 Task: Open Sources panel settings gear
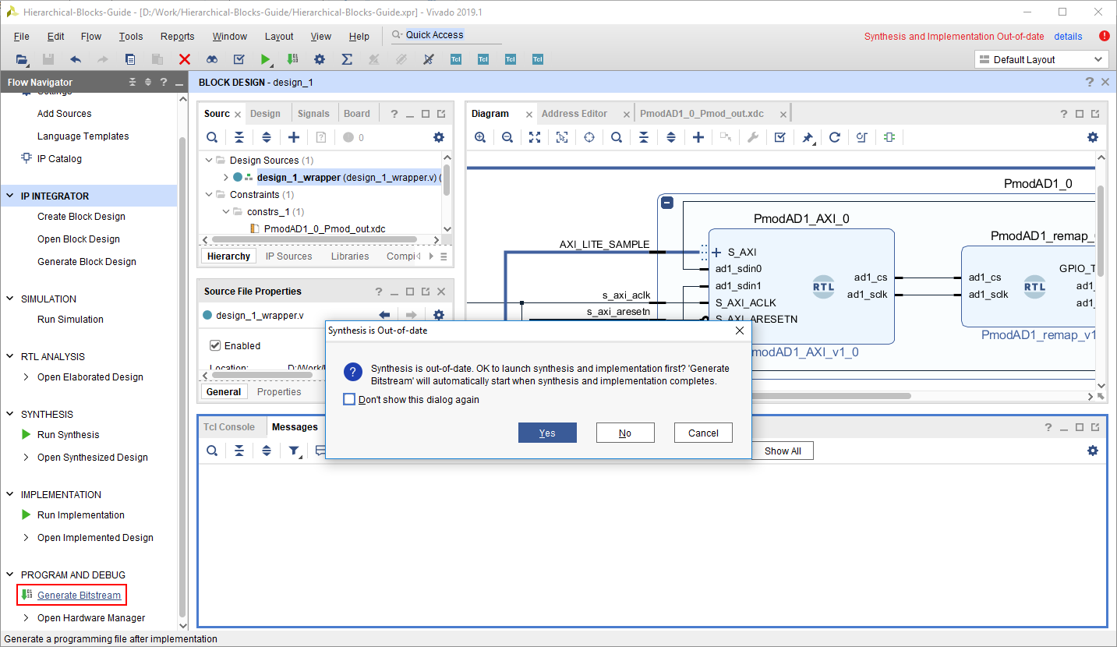point(439,137)
